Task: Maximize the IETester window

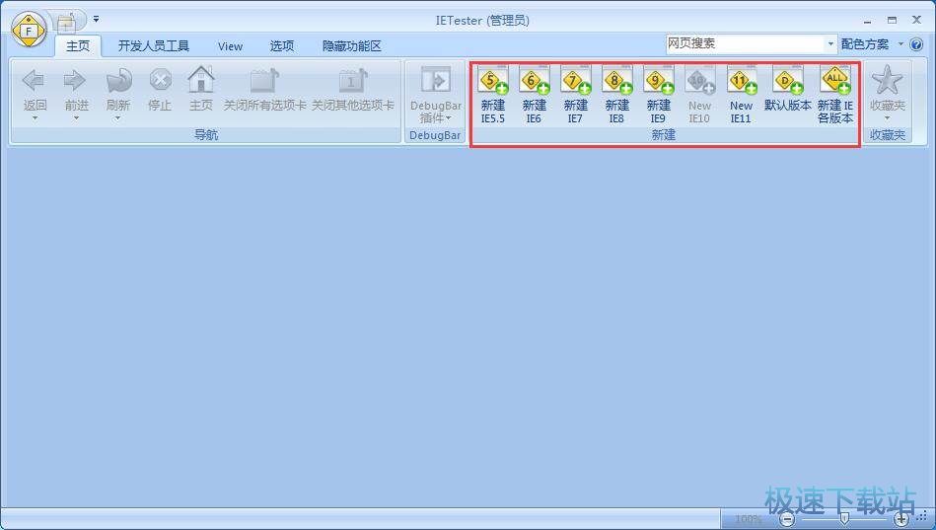Action: [892, 20]
